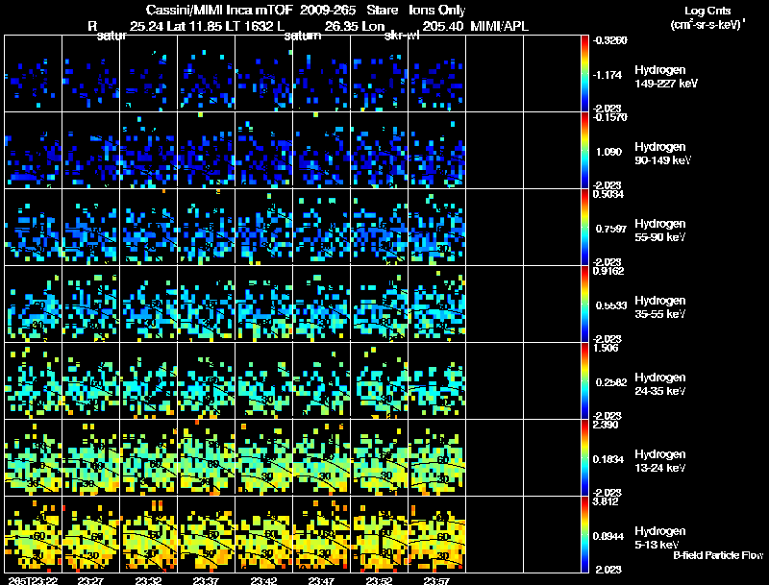The height and width of the screenshot is (585, 769).
Task: Click the '1.090' color scale midpoint
Action: click(608, 152)
